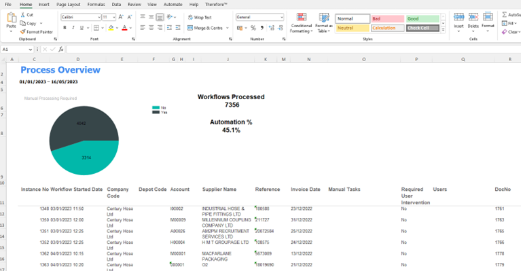
Task: Select top align icon
Action: (x=143, y=17)
